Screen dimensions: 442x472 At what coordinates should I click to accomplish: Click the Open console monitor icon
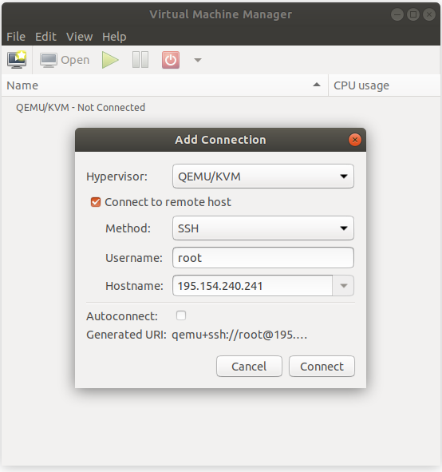click(49, 60)
